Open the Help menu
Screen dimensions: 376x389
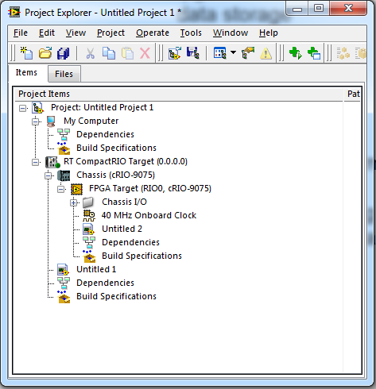pos(269,33)
